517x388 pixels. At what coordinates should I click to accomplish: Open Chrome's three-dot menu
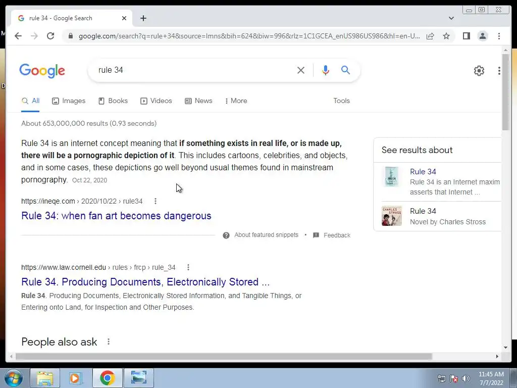(x=499, y=36)
